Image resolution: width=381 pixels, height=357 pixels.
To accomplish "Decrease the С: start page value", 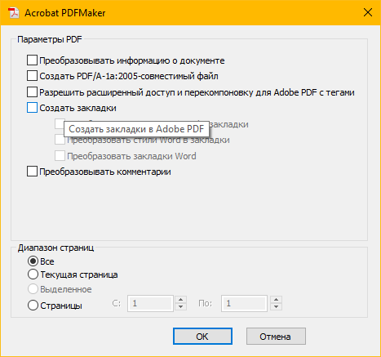I will coord(181,307).
